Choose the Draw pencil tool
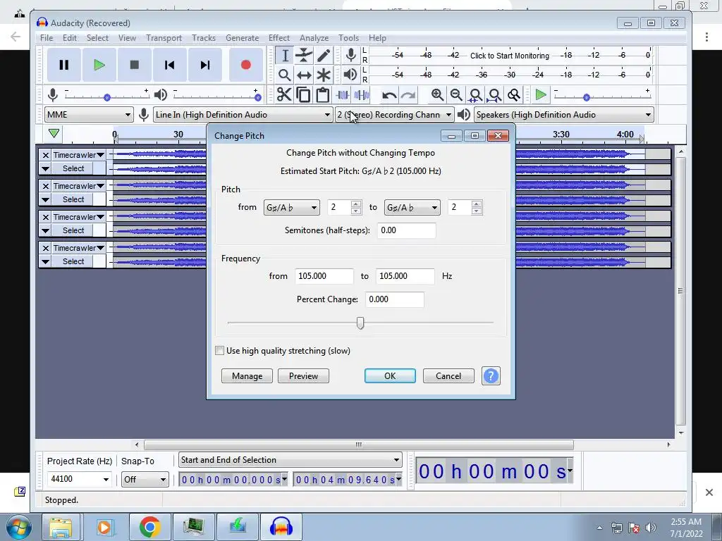Screen dimensions: 722x541 (323, 56)
